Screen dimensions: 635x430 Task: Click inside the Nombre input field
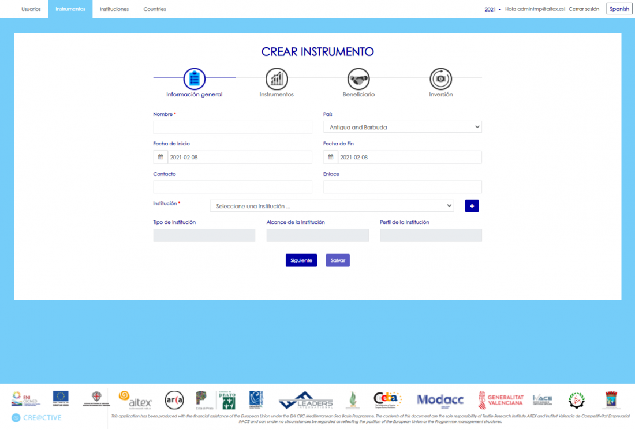232,126
